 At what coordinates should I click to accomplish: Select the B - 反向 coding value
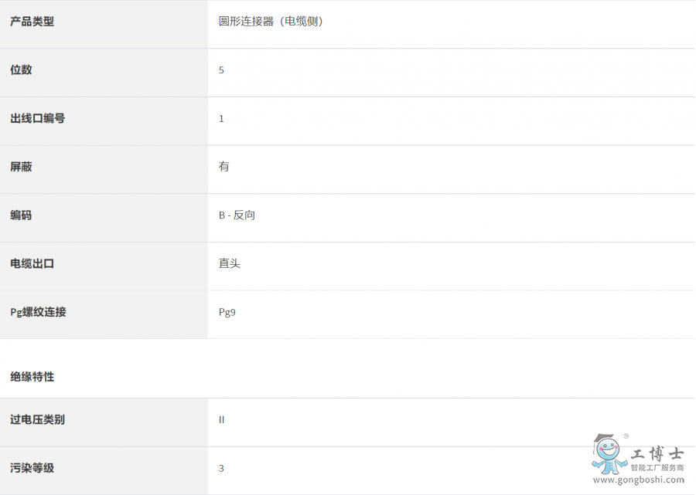point(237,215)
